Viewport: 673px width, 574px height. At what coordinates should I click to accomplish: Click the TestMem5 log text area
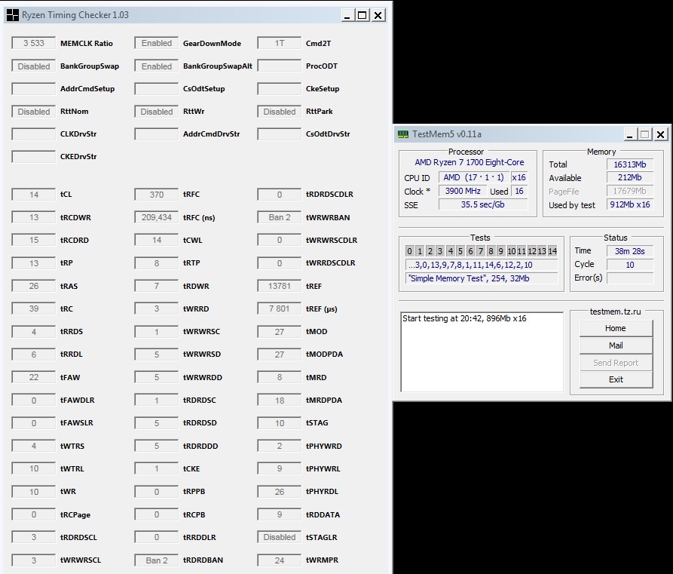(x=482, y=352)
